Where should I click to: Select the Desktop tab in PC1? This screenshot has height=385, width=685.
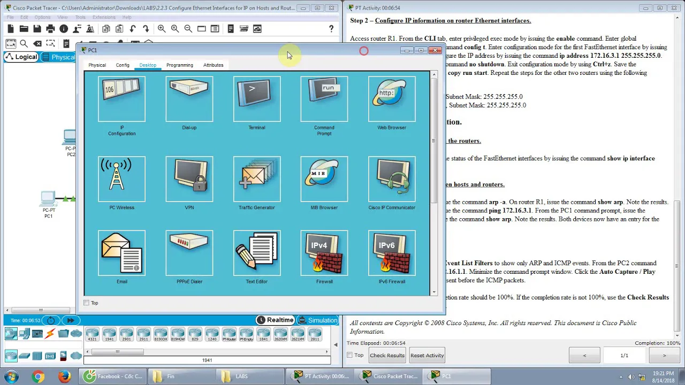148,65
